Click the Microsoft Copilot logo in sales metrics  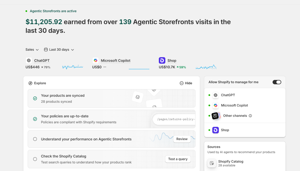(x=96, y=60)
